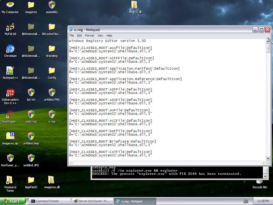The width and height of the screenshot is (273, 205).
Task: Minimize the Notepad window
Action: click(x=255, y=29)
